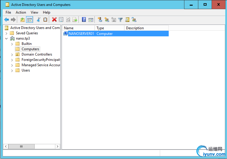Collapse the nano.tp3 domain node
227x159 pixels.
point(7,39)
